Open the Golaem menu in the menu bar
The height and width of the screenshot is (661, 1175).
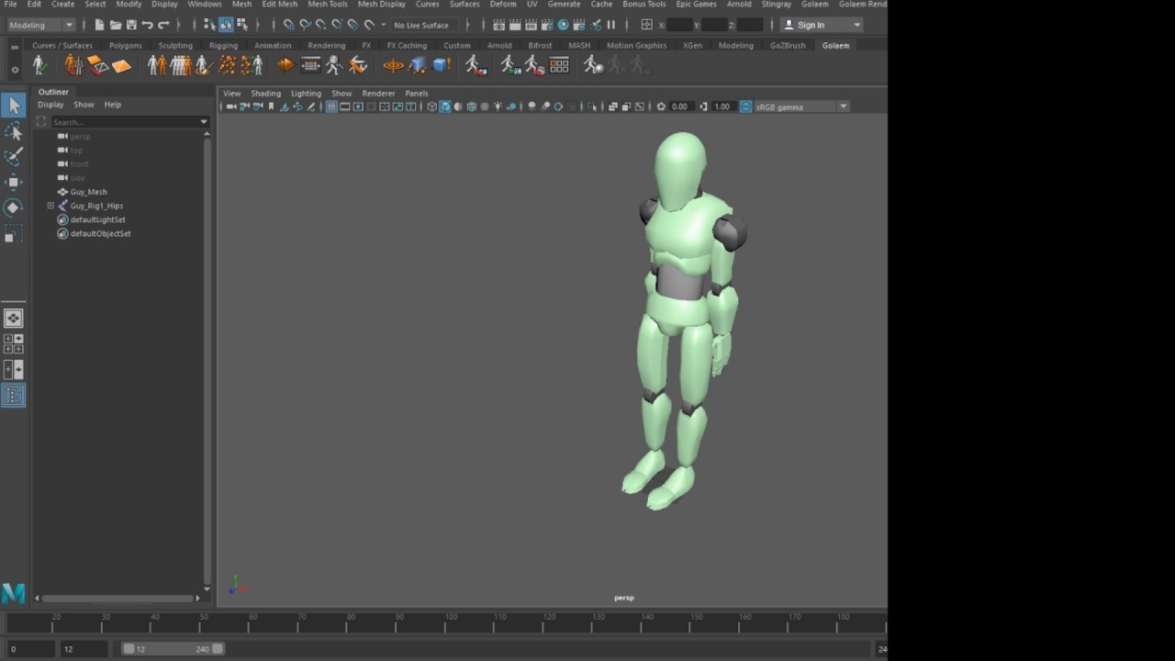[x=815, y=5]
